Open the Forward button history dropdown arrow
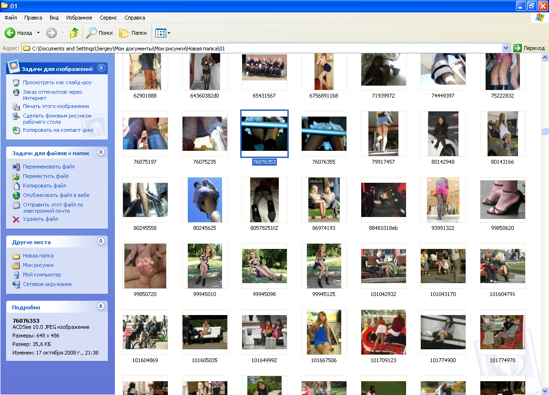 (x=63, y=33)
